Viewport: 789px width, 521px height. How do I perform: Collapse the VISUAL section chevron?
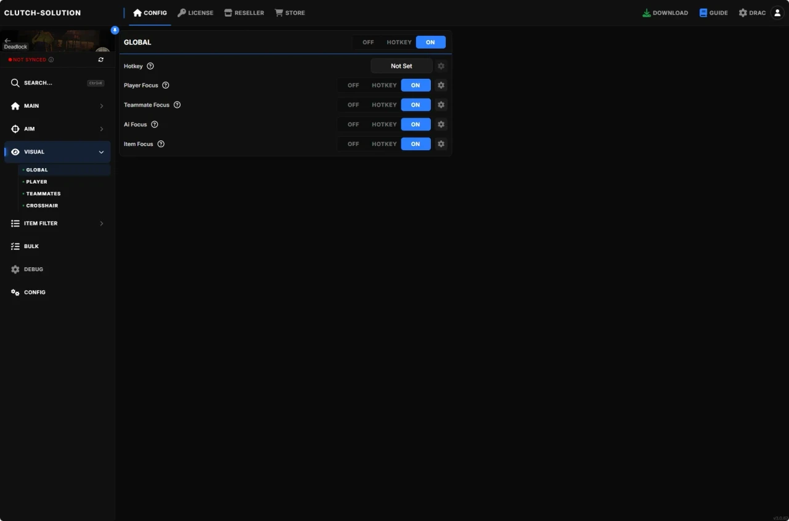point(102,152)
